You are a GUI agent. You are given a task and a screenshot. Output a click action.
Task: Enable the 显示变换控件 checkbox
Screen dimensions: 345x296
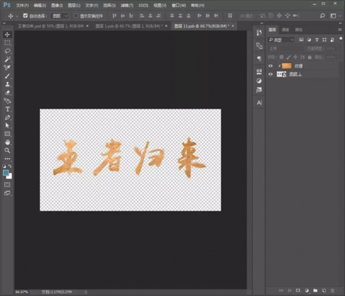(76, 16)
